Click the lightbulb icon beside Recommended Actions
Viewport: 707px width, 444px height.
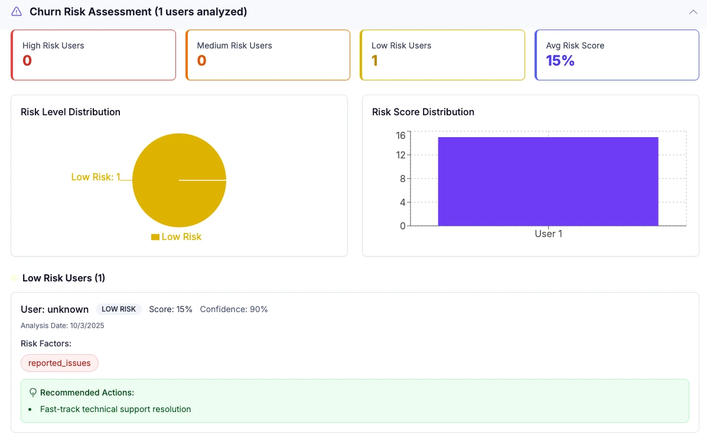click(x=33, y=393)
